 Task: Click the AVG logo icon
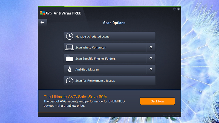[x=42, y=13]
